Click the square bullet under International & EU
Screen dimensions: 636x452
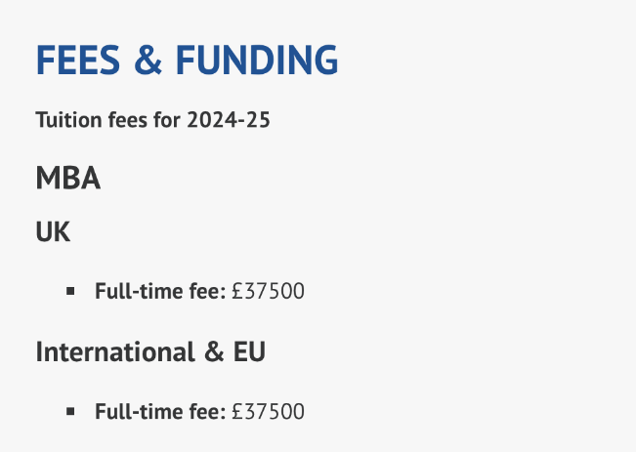pyautogui.click(x=70, y=411)
